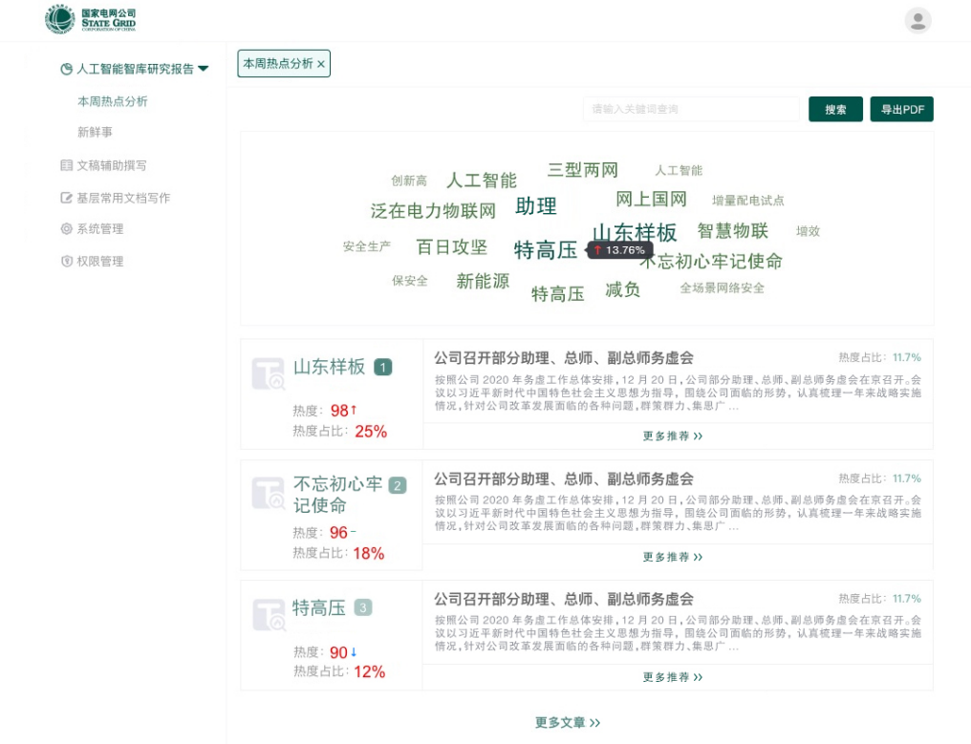
Task: Expand 更多推荐 under the 不忘初心牢记使命 article
Action: point(672,557)
